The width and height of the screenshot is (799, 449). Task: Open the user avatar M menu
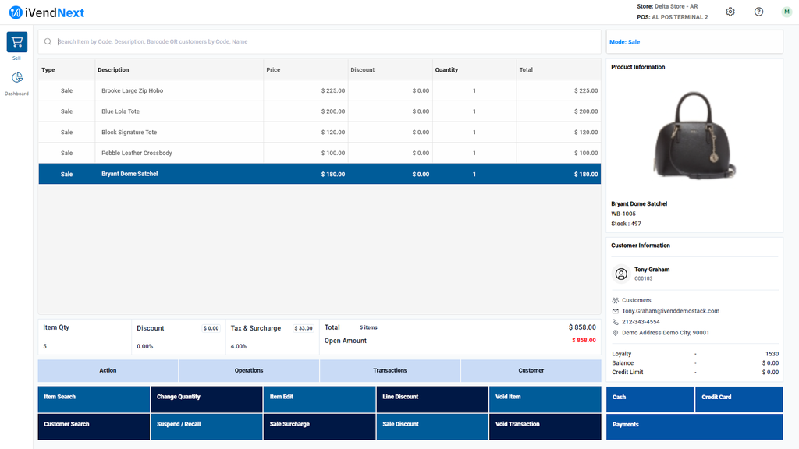[x=786, y=12]
